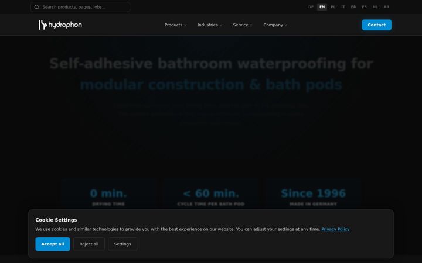
Task: Accept all cookies
Action: pos(53,244)
